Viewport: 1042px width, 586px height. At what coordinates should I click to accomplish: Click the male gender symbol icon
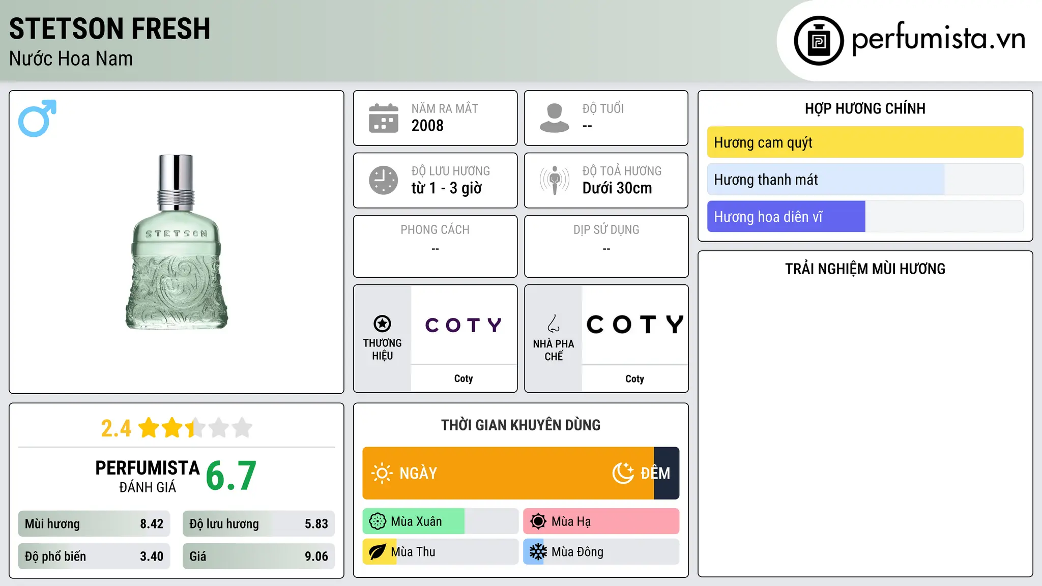tap(37, 118)
